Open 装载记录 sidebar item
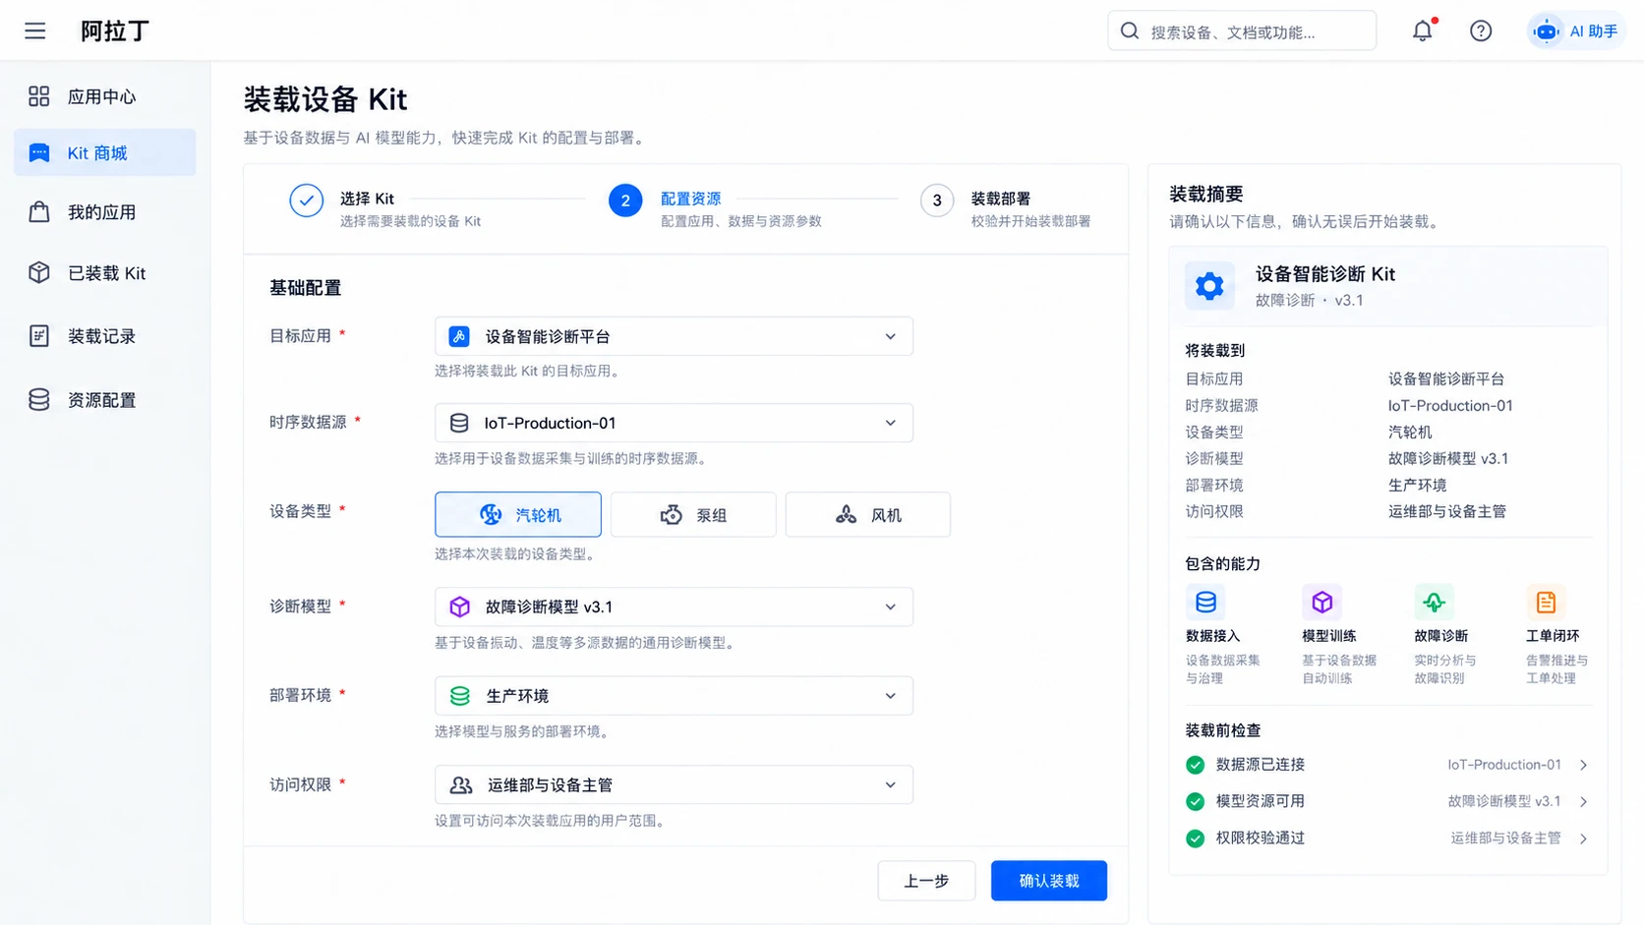Image resolution: width=1644 pixels, height=925 pixels. click(105, 336)
